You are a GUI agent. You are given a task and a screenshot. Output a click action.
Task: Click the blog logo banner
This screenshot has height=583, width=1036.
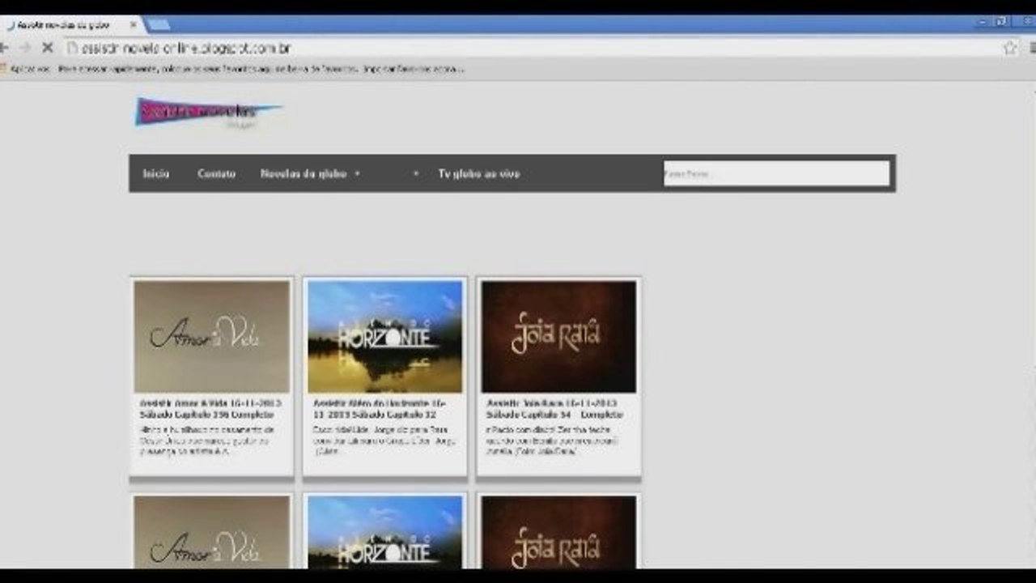click(209, 113)
